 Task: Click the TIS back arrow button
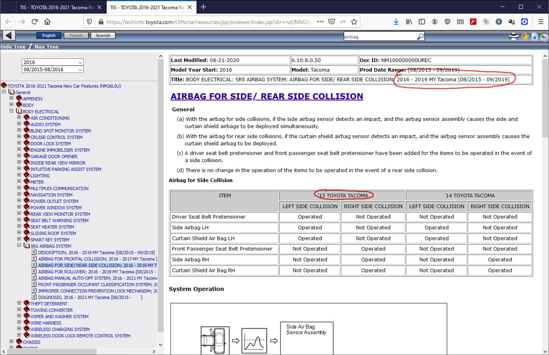(9, 36)
